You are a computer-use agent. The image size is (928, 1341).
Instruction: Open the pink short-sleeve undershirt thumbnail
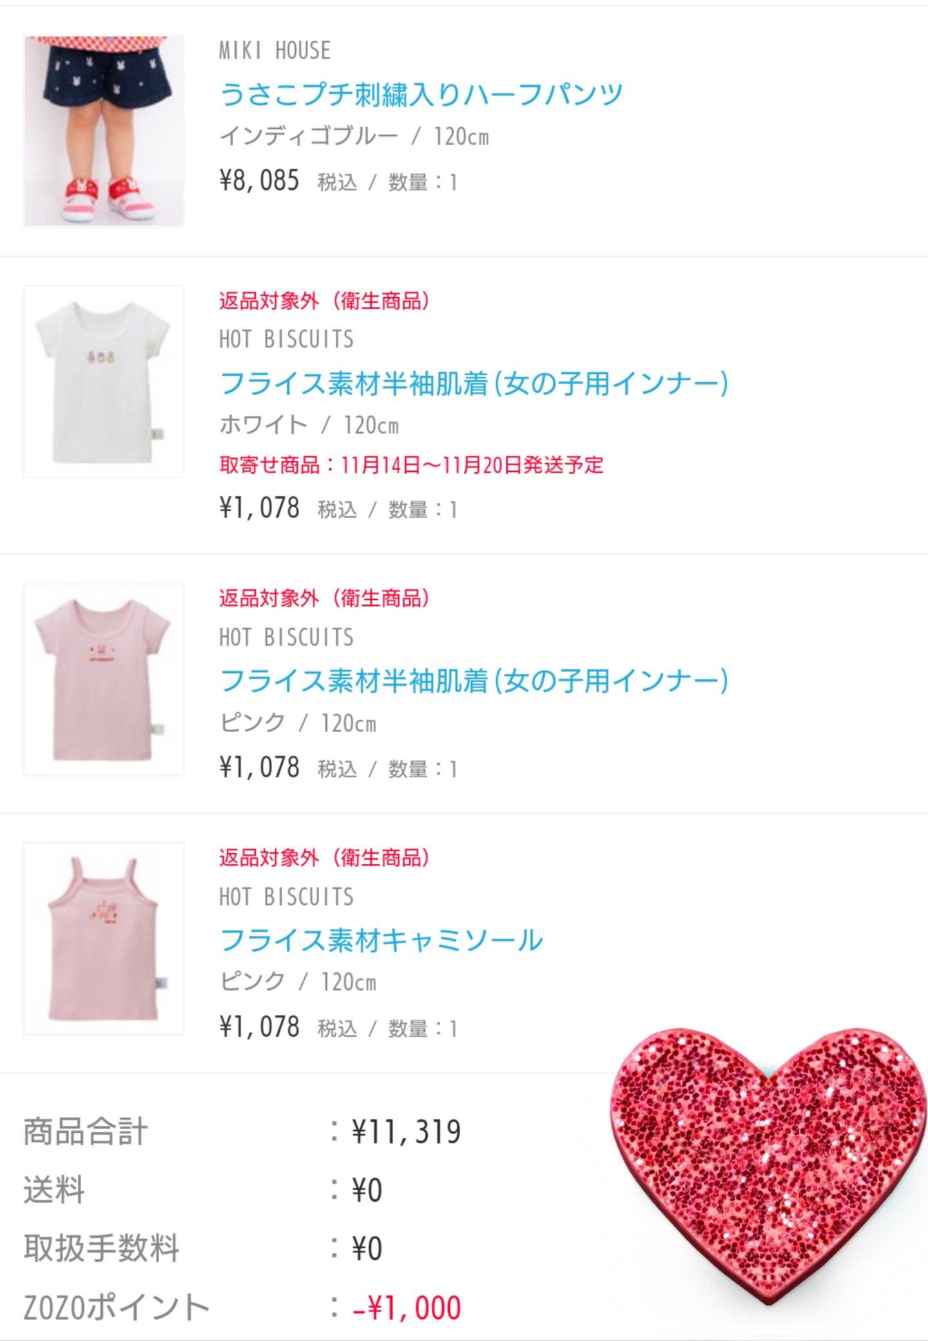point(104,679)
